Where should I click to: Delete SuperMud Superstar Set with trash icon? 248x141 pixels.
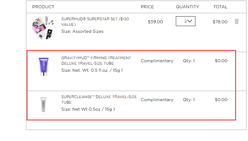coord(237,21)
